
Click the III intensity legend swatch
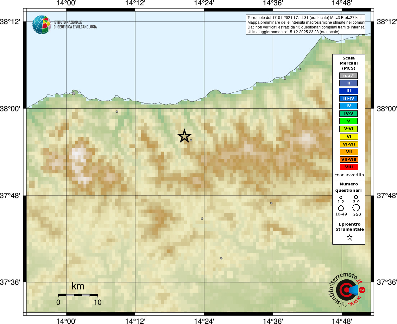(x=349, y=91)
